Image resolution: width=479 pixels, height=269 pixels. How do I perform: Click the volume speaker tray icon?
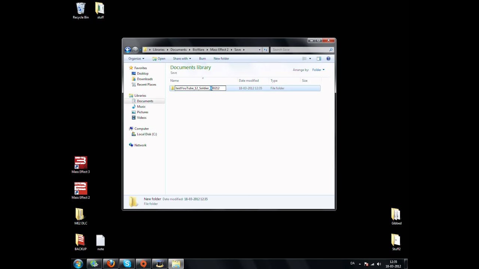click(379, 264)
